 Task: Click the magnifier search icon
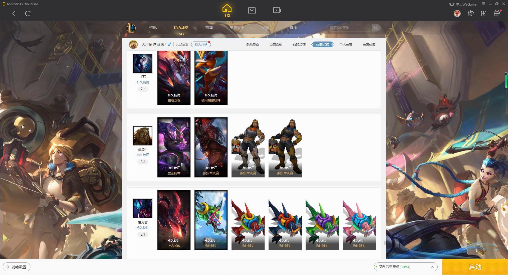click(x=376, y=28)
